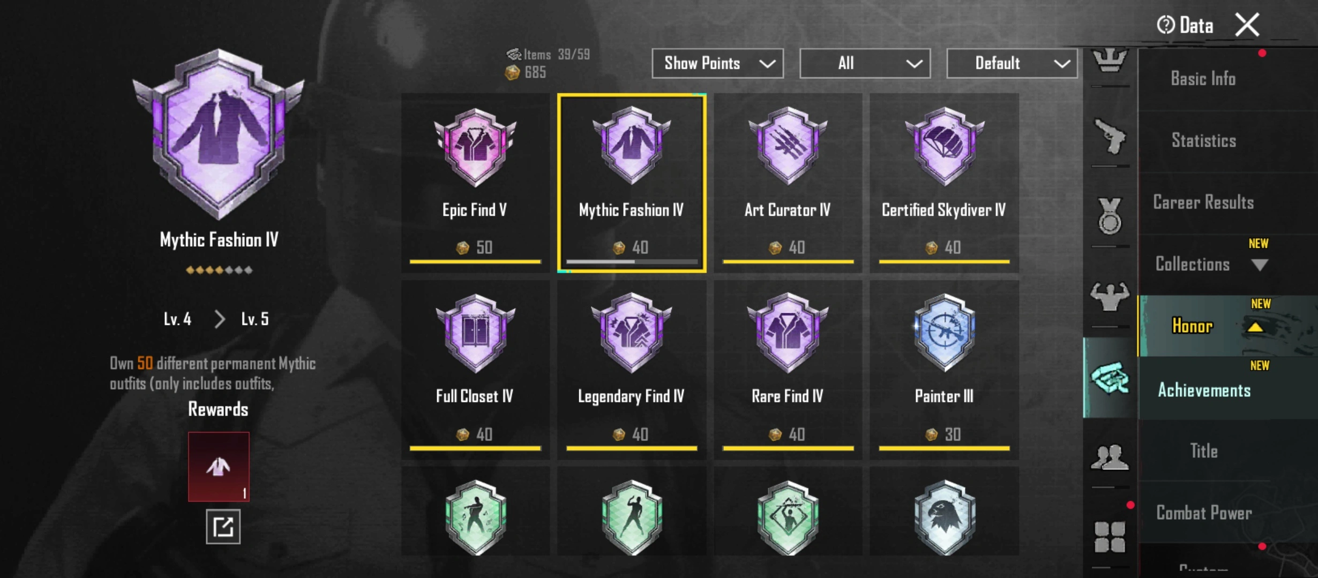Open the crown sidebar icon

click(x=1110, y=60)
